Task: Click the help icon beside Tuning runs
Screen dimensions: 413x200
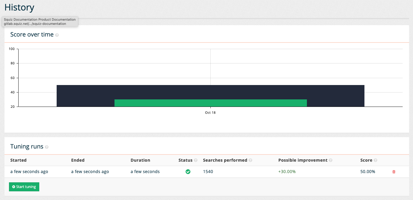Action: (47, 147)
